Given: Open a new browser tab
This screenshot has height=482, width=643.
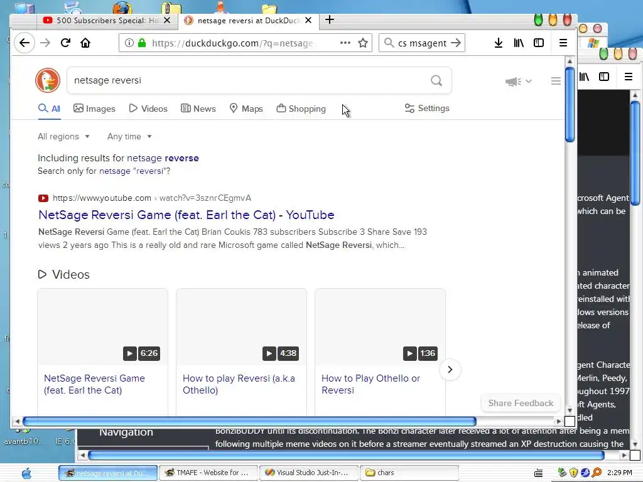Looking at the screenshot, I should coord(329,19).
